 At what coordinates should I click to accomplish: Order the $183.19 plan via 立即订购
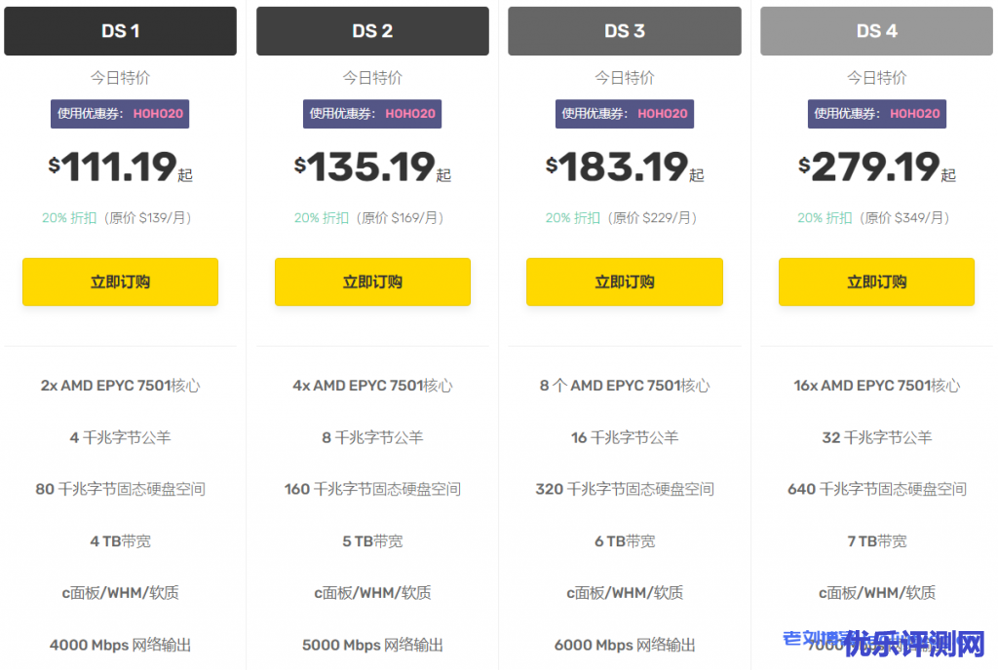click(624, 282)
